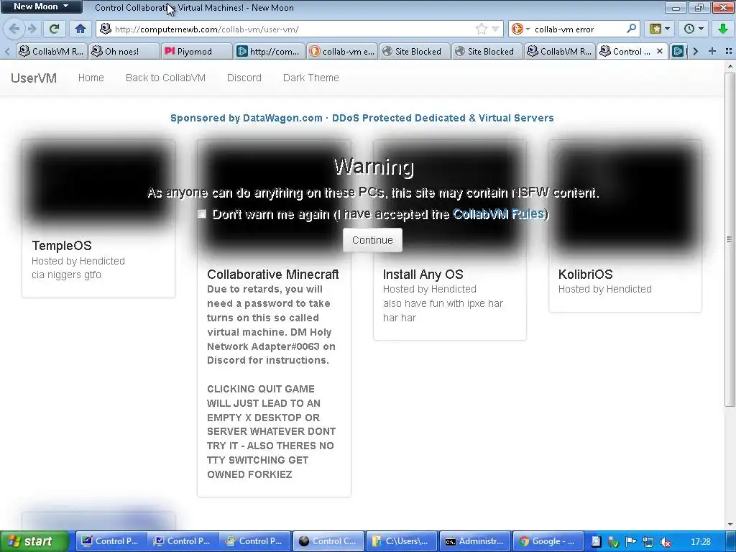Open the New Moon application menu
The height and width of the screenshot is (552, 736).
click(41, 6)
